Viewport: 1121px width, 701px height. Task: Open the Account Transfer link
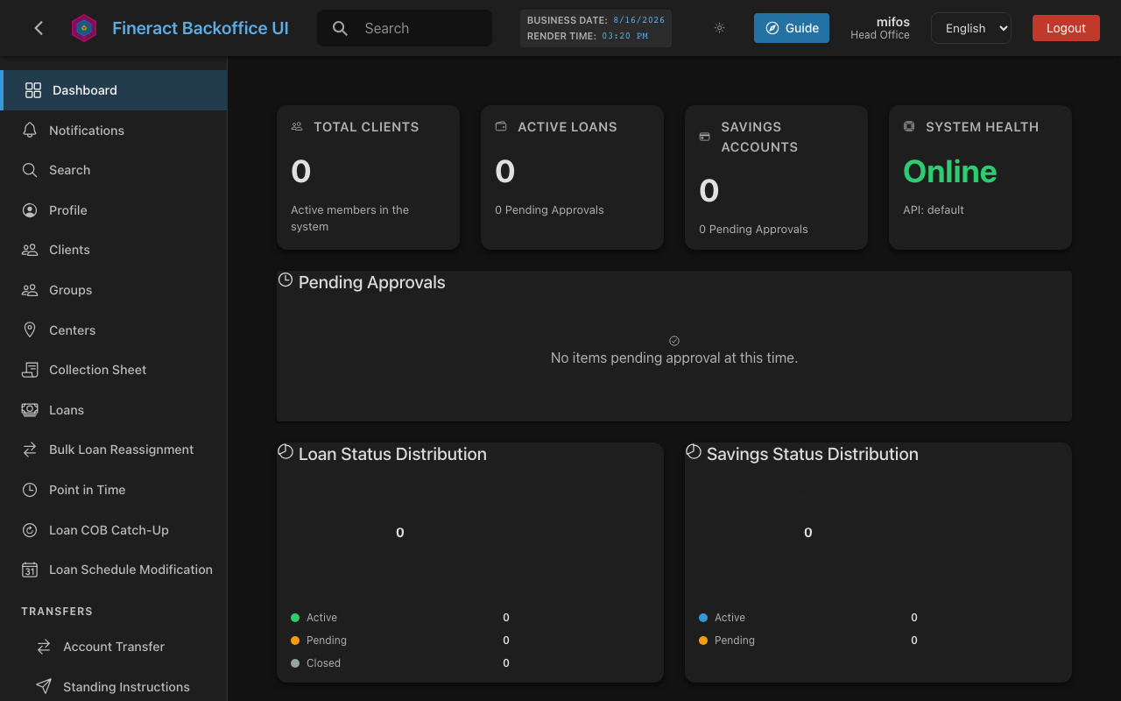[114, 647]
